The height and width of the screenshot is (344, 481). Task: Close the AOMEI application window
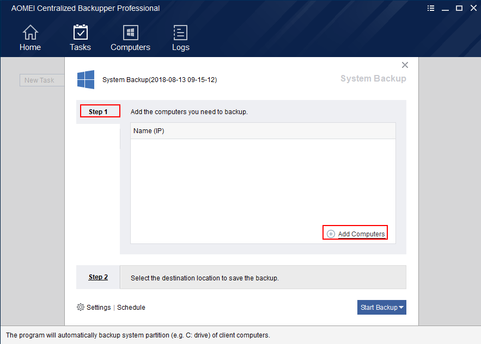pyautogui.click(x=473, y=8)
